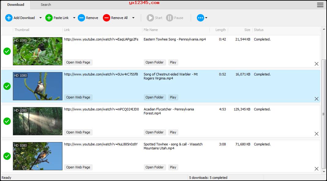Switch to the Search tab
This screenshot has height=181, width=327.
pyautogui.click(x=46, y=5)
